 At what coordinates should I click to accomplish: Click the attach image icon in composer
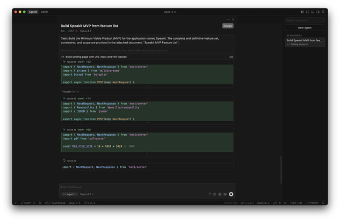[x=225, y=194]
